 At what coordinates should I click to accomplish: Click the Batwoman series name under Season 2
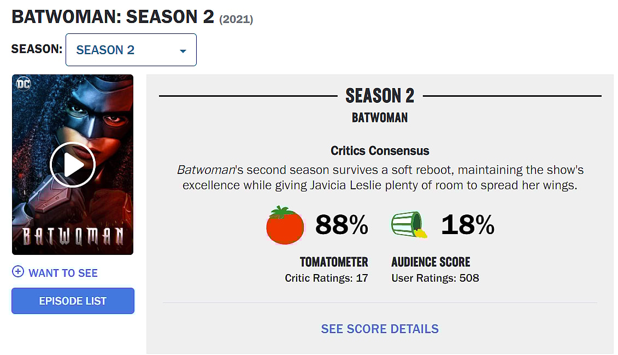point(380,118)
